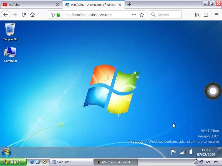
Task: Click the battery icon in simulator tray
Action: [191, 152]
